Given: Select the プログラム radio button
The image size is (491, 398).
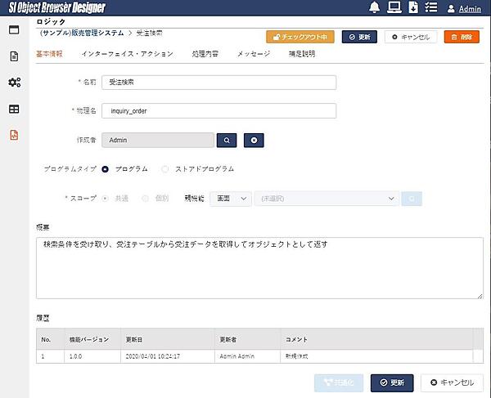Looking at the screenshot, I should [x=106, y=169].
